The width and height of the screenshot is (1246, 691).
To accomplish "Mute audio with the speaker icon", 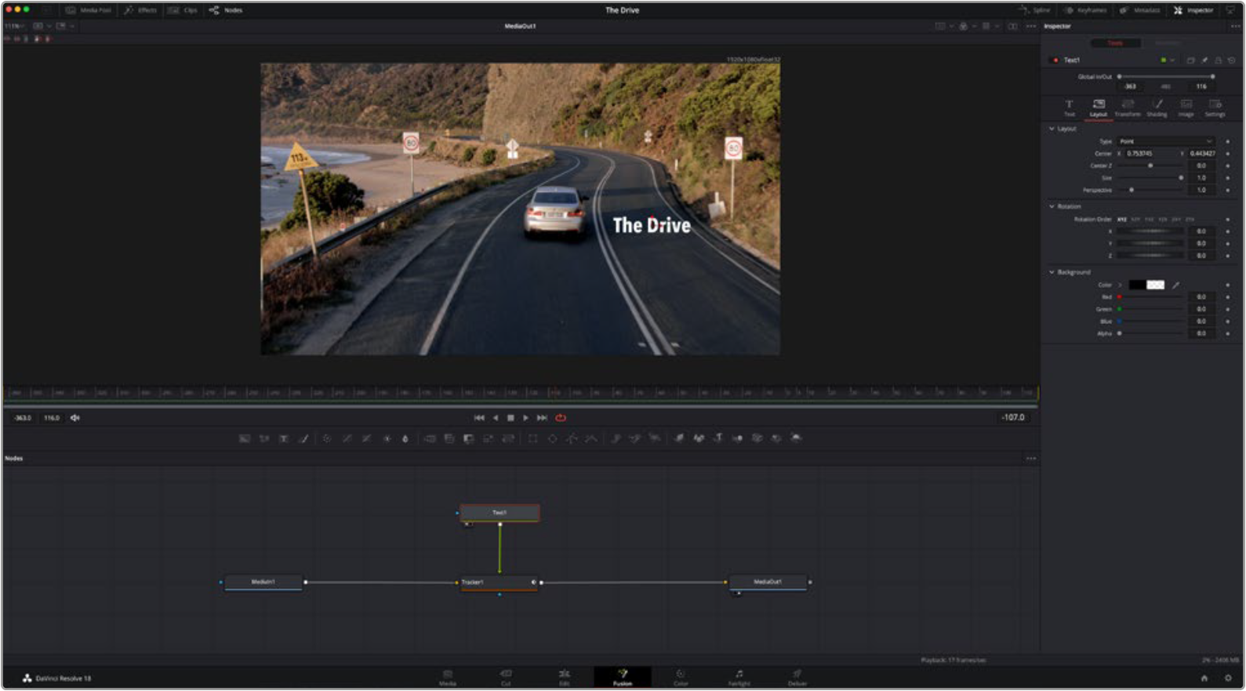I will click(75, 418).
